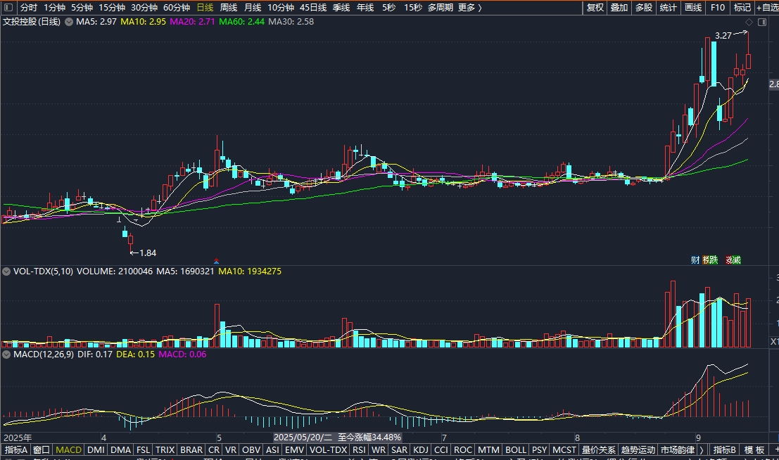This screenshot has height=460, width=779.
Task: Show more indicators with the arrow after 市场韵律
Action: click(702, 449)
